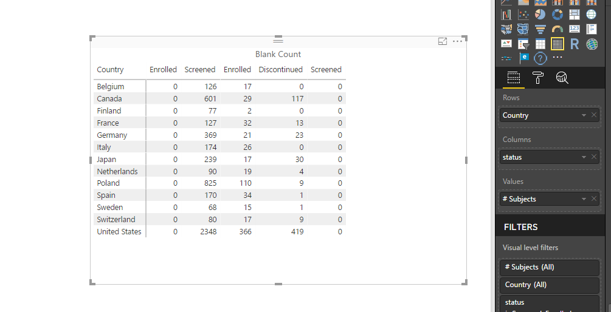Select the France row header
This screenshot has width=611, height=312.
pos(108,123)
